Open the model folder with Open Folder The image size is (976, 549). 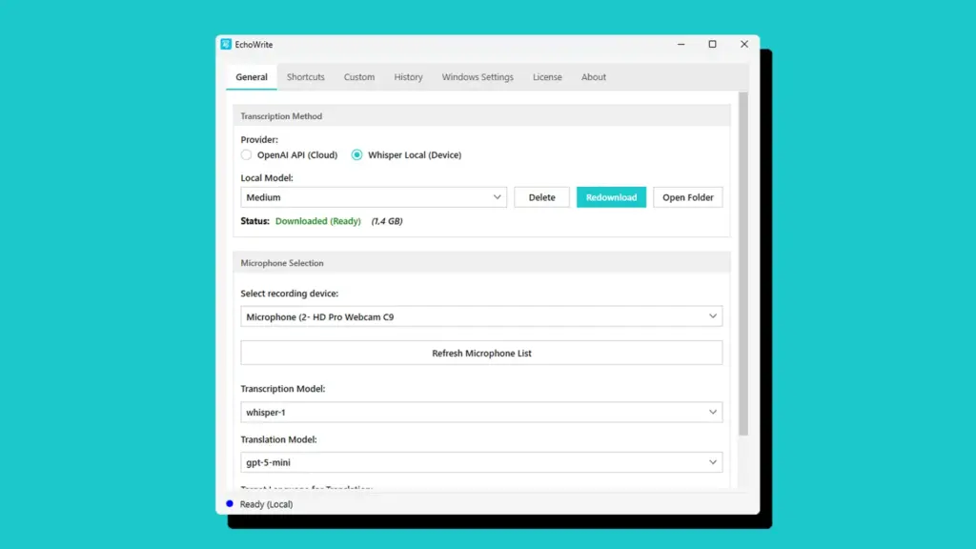tap(687, 197)
